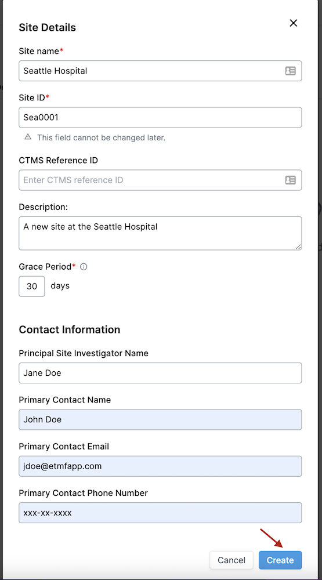Close the Site Details dialog
Image resolution: width=322 pixels, height=580 pixels.
point(294,23)
